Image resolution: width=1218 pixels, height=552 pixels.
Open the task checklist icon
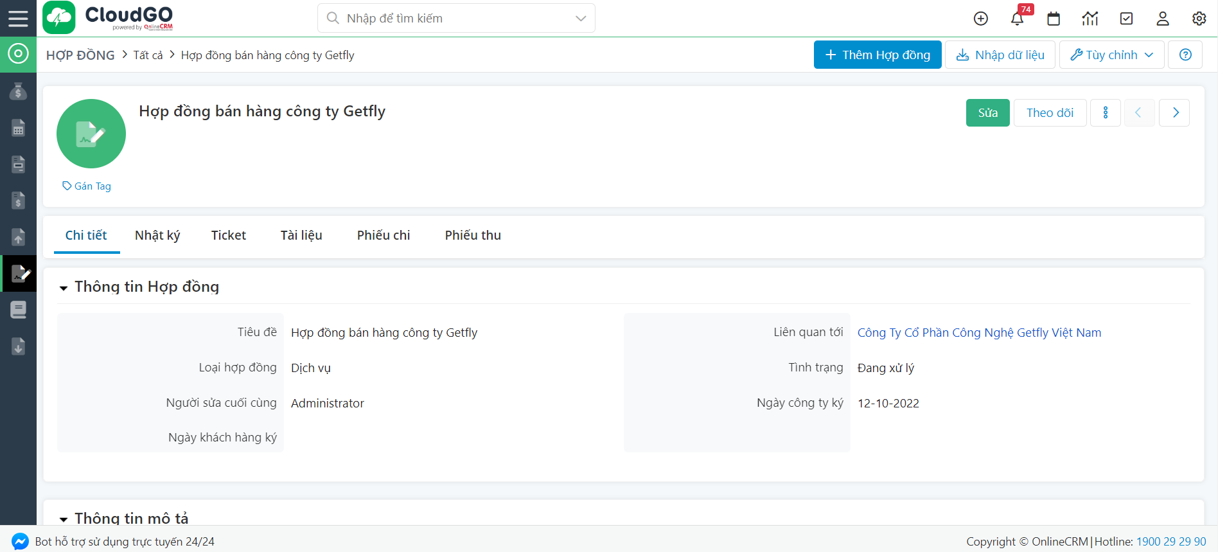(x=1126, y=19)
